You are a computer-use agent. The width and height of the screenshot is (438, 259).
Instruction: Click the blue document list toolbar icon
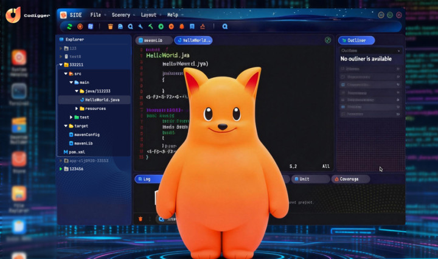[192, 27]
